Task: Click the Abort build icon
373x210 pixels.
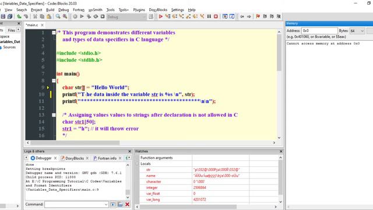Action: [103, 16]
